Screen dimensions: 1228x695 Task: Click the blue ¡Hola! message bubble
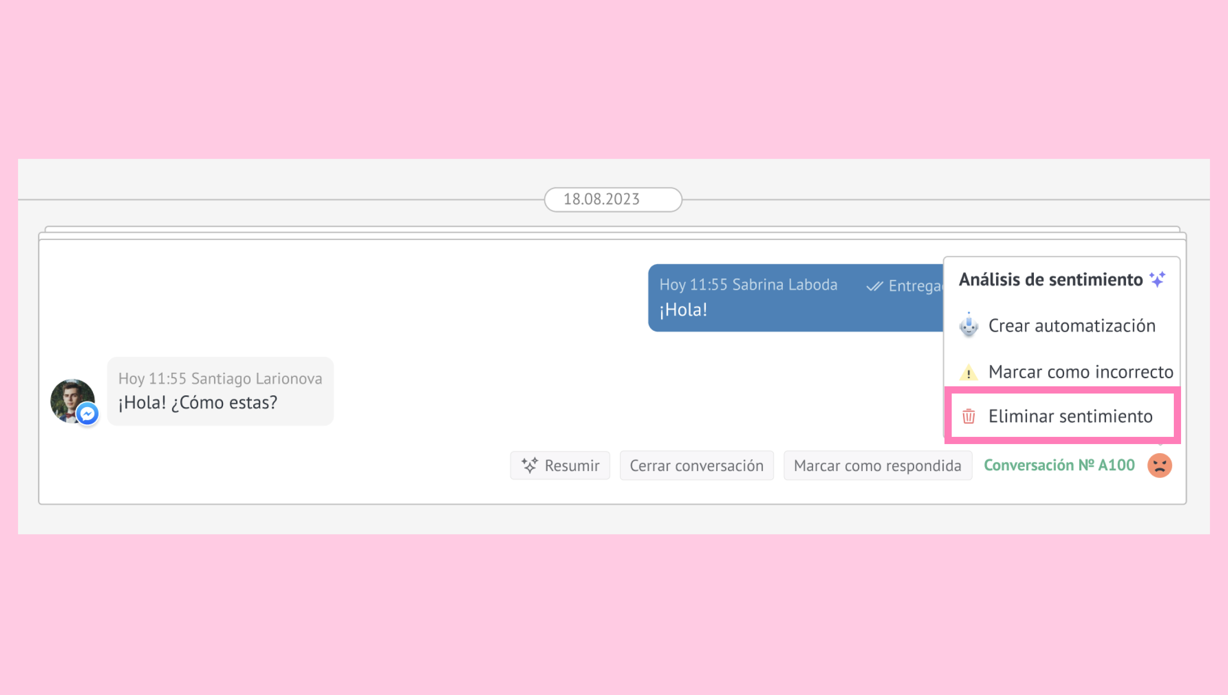(795, 298)
